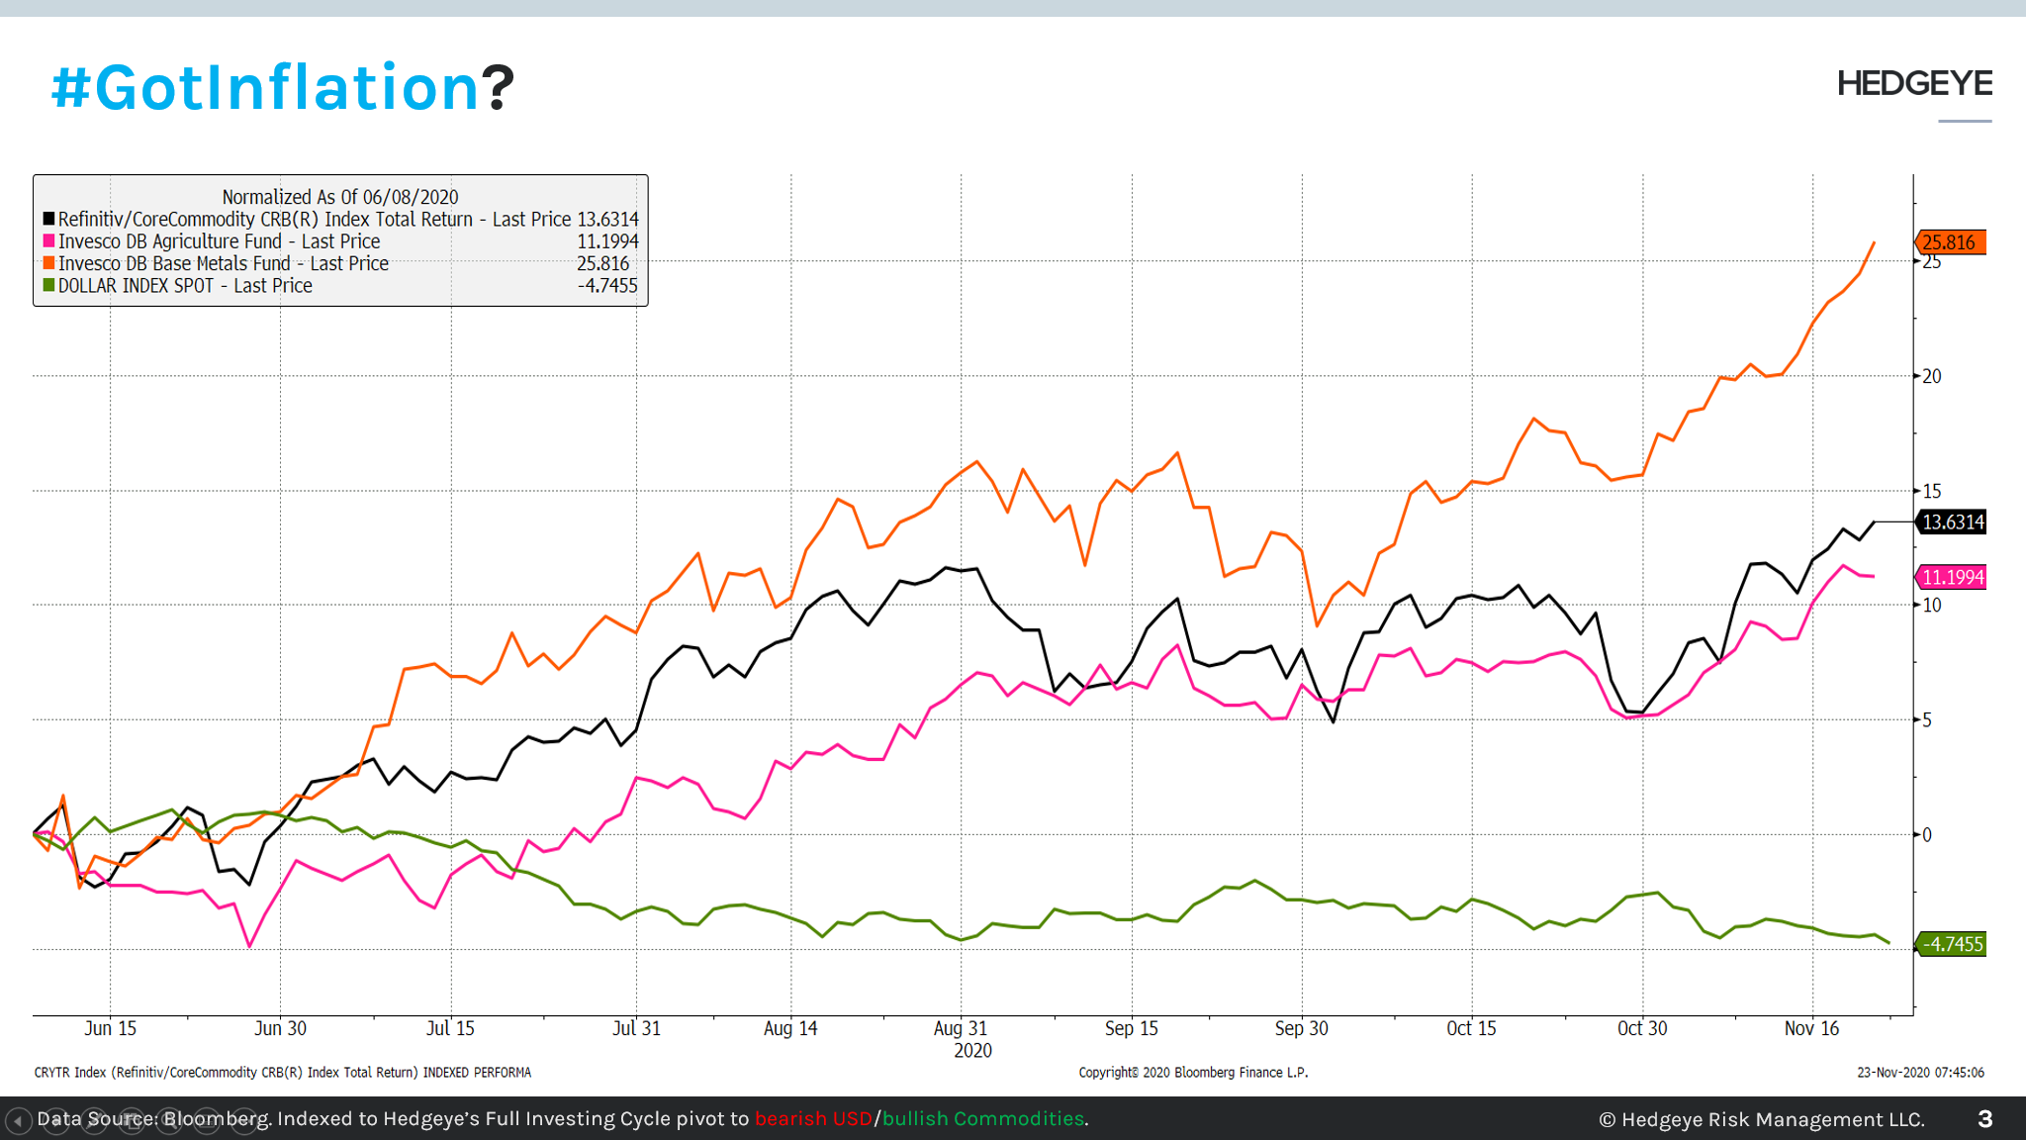Screen dimensions: 2026x1140
Task: Click '23-Nov-2020 07:45:06' timestamp
Action: [x=1920, y=1073]
